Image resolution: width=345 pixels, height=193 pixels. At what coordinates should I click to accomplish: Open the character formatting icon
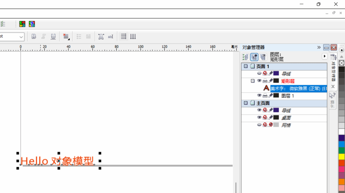coord(101,36)
